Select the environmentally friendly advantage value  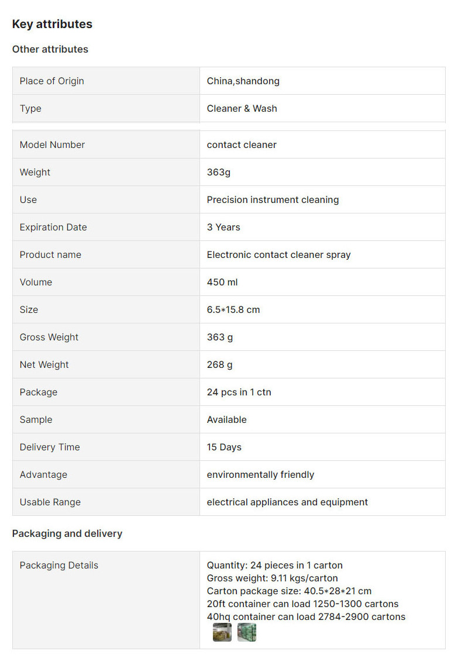[x=260, y=474]
